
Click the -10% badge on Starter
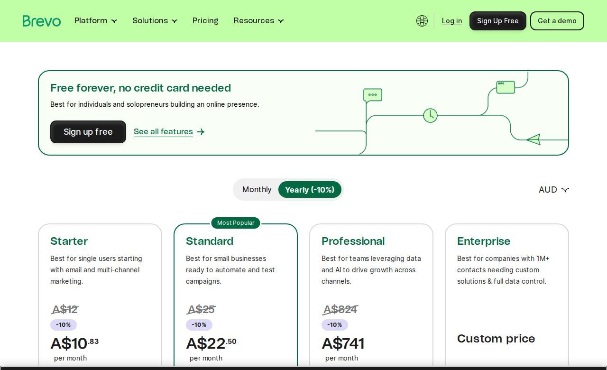pos(64,325)
